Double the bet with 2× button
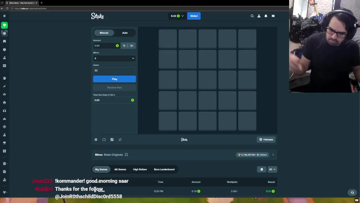360x203 pixels. pos(132,46)
